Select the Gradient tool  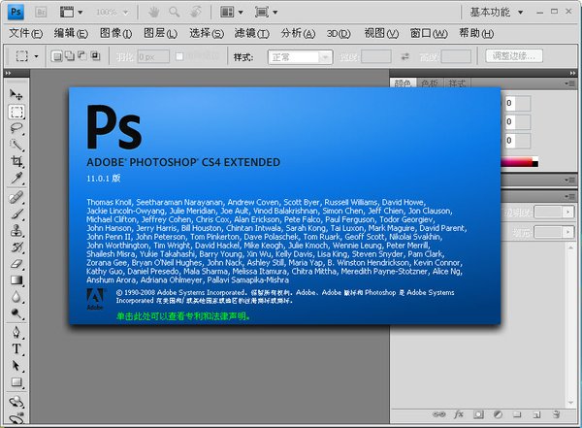pyautogui.click(x=16, y=280)
